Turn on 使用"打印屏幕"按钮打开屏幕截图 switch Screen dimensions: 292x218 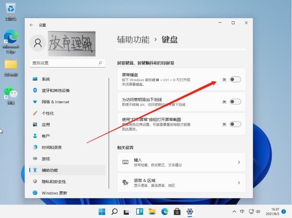236,124
